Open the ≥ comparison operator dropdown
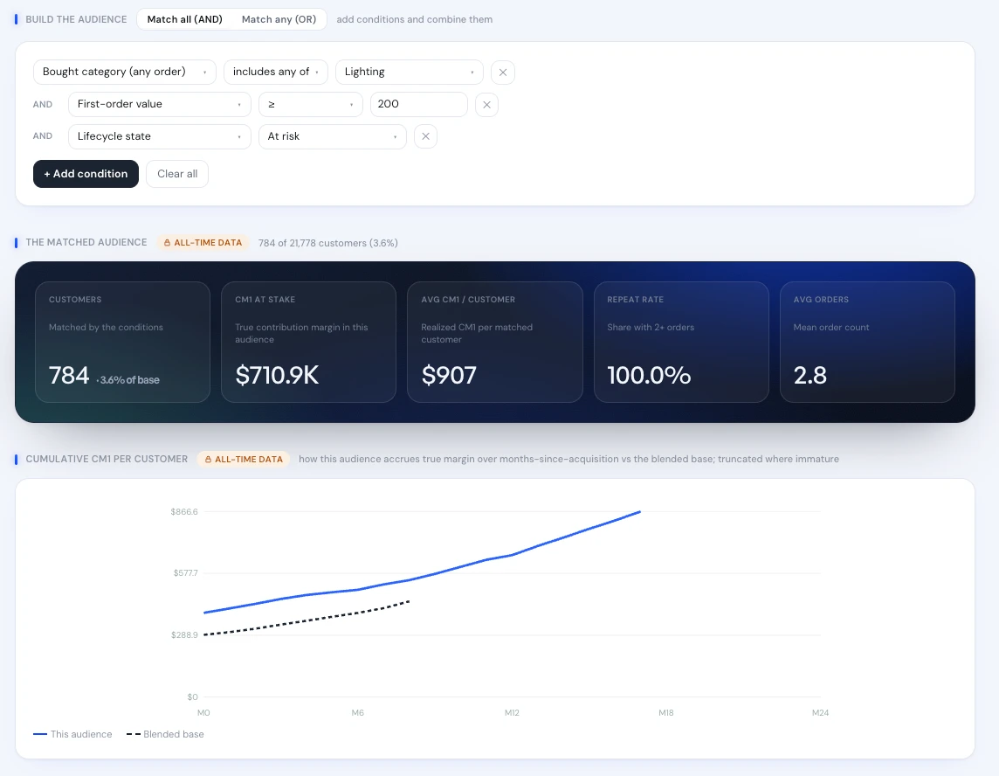999x776 pixels. [x=311, y=105]
